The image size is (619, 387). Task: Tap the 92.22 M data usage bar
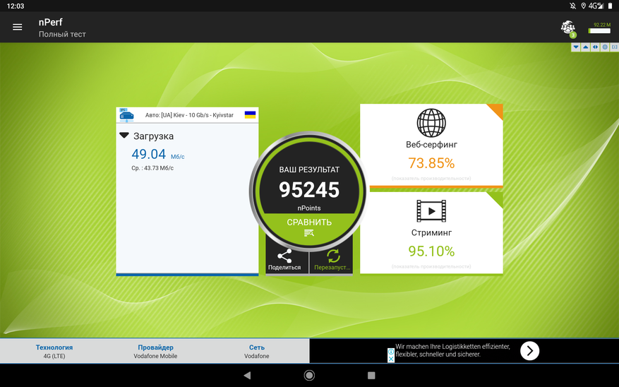coord(599,28)
